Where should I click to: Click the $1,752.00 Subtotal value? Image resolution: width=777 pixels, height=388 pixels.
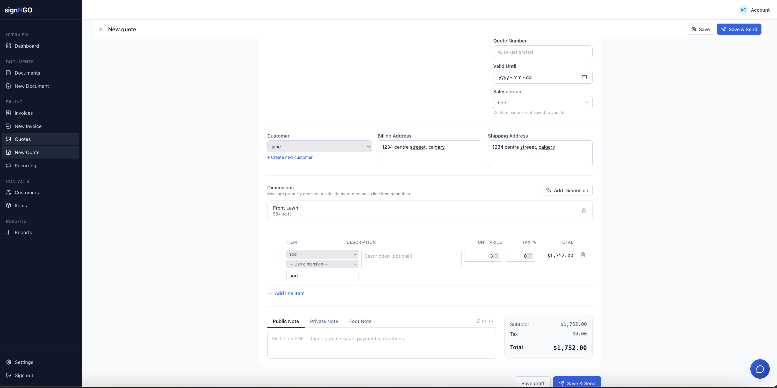573,324
